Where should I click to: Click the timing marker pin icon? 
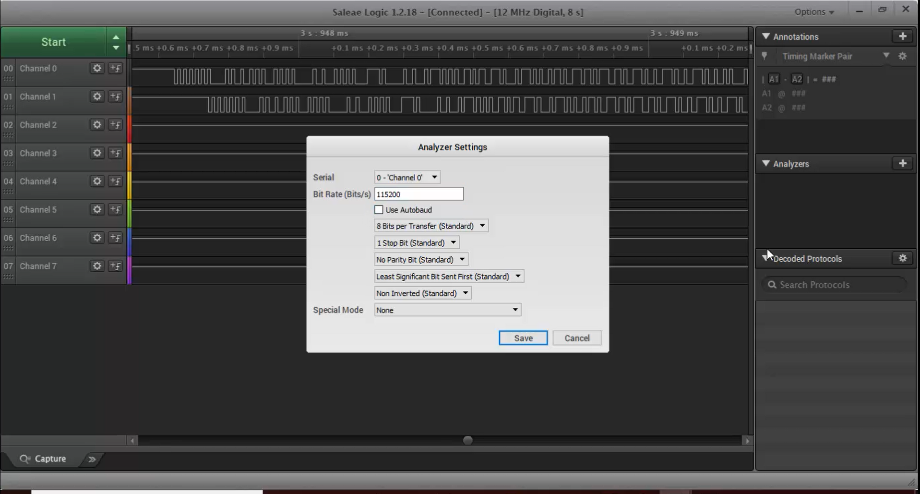tap(765, 56)
